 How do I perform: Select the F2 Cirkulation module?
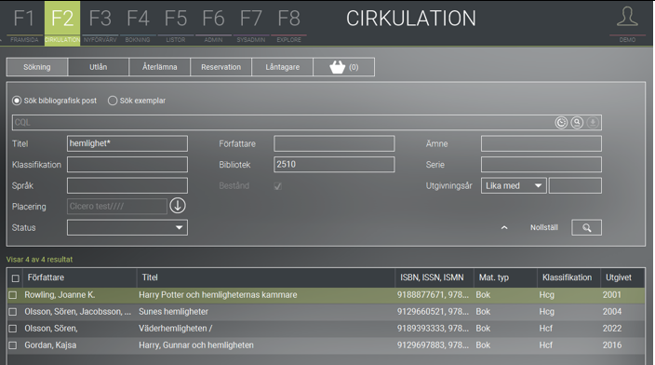(x=62, y=24)
